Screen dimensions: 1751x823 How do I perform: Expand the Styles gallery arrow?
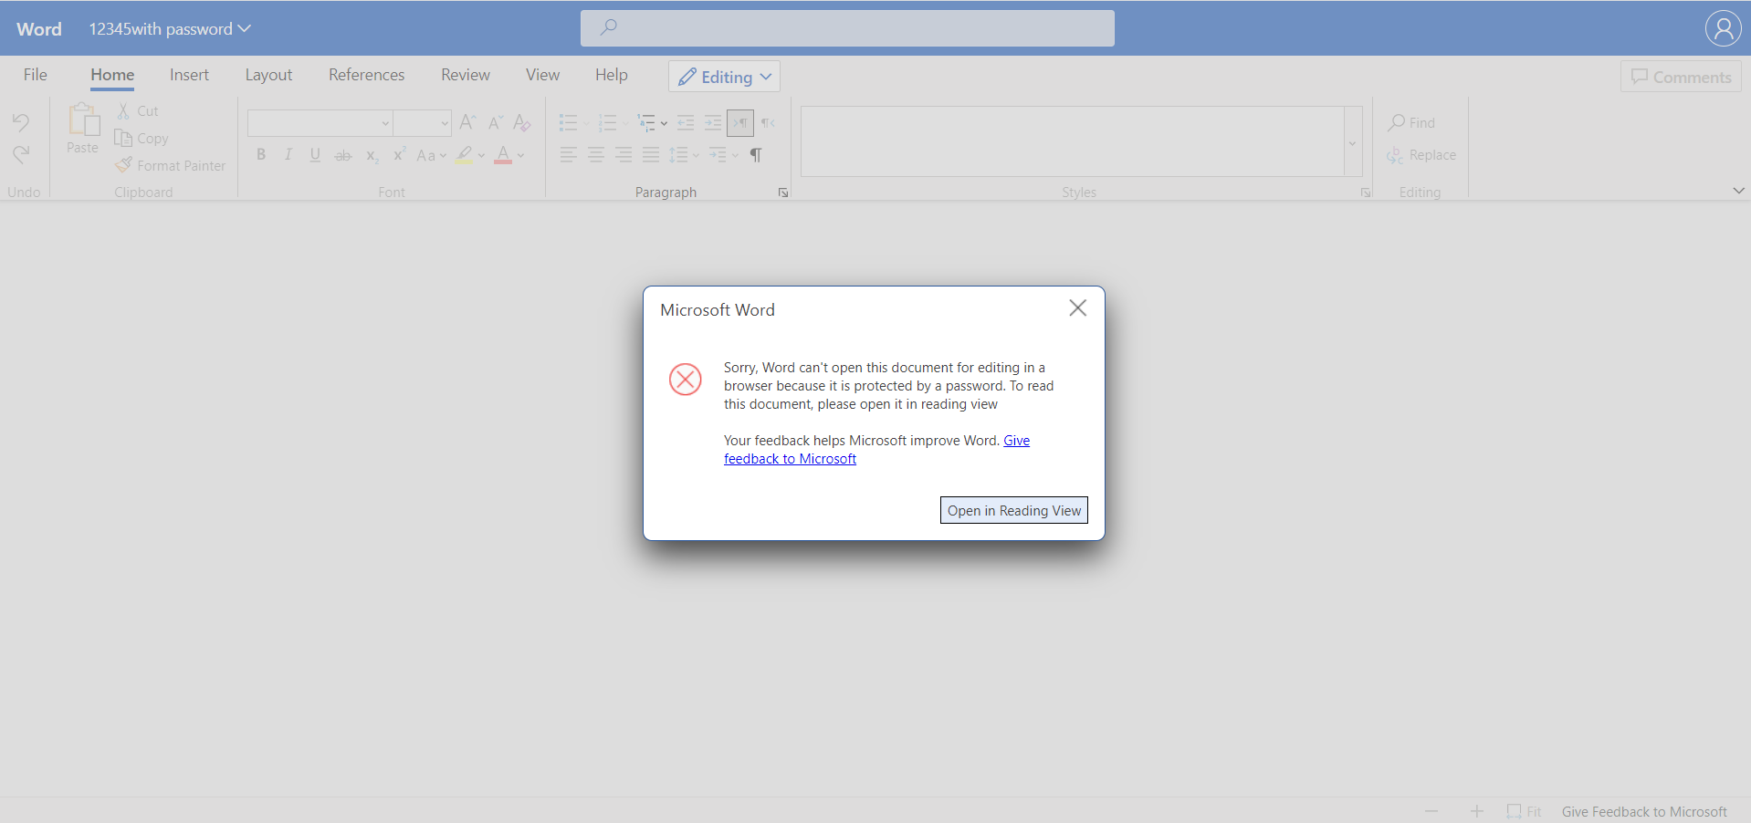(x=1353, y=141)
